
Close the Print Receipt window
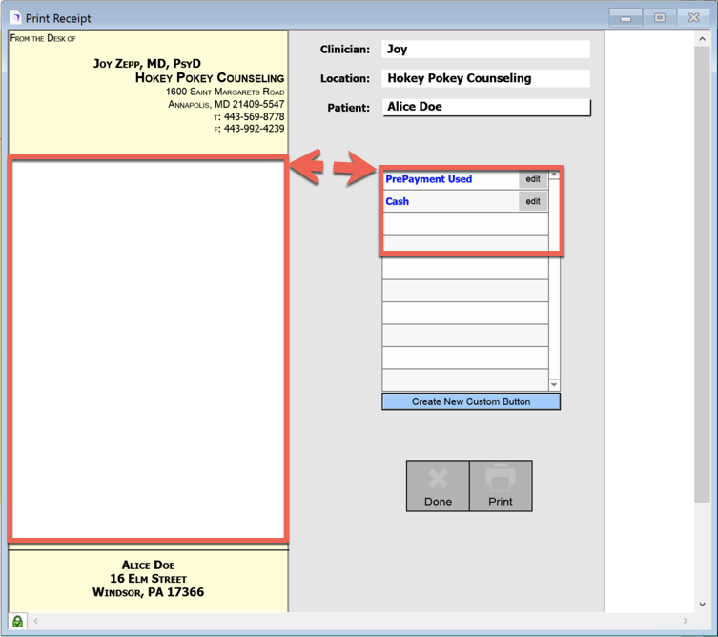[x=693, y=18]
